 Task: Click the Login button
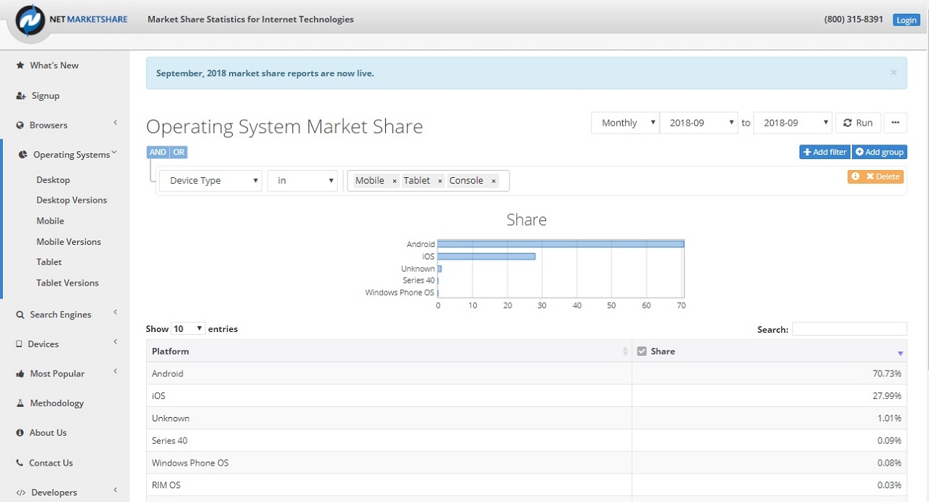point(906,20)
